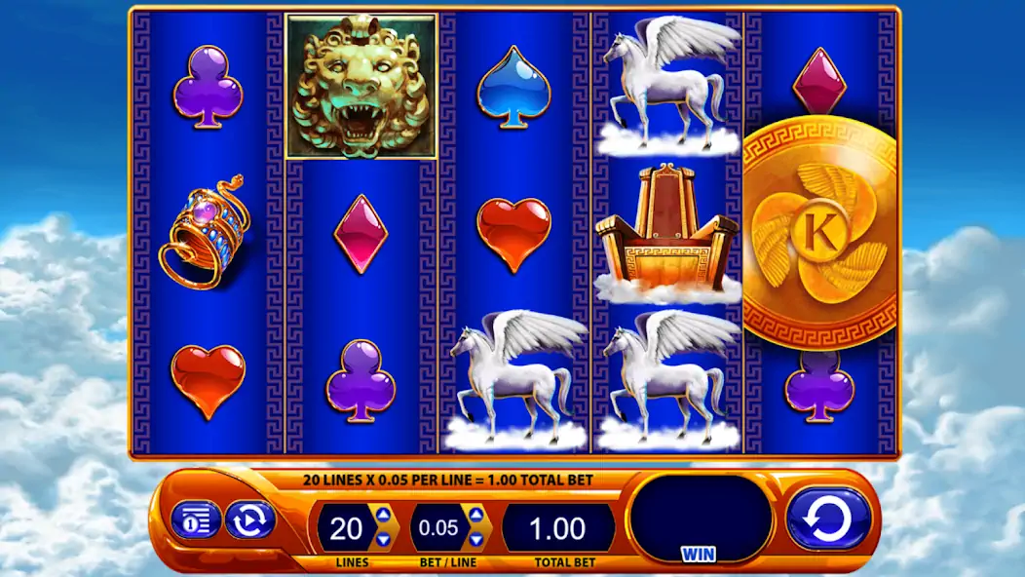Click the WIN amount display
This screenshot has width=1025, height=577.
point(701,519)
